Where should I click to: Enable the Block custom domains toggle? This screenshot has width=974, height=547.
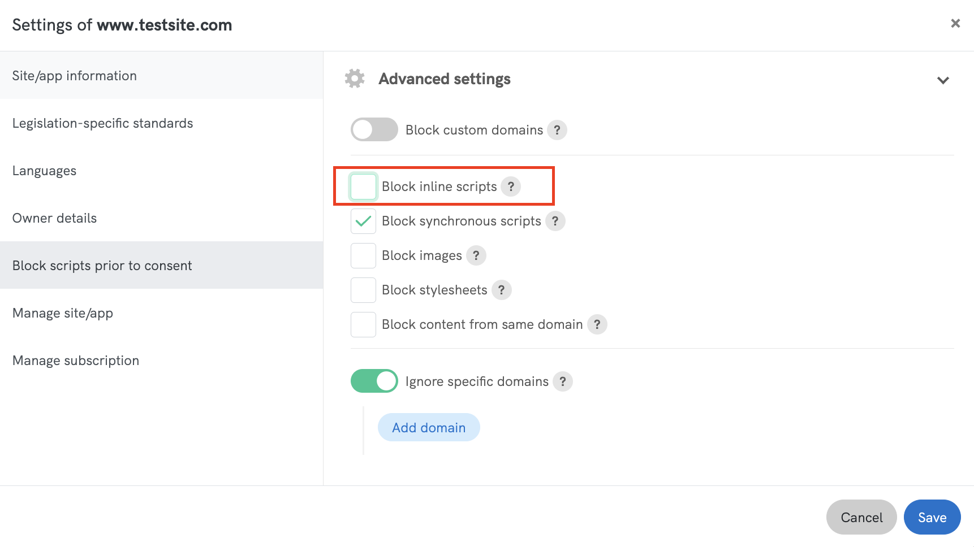(x=374, y=129)
